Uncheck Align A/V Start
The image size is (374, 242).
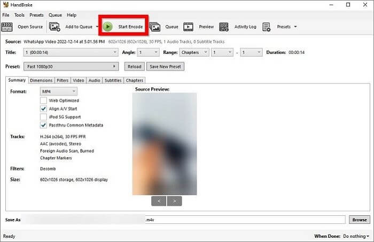pos(43,108)
